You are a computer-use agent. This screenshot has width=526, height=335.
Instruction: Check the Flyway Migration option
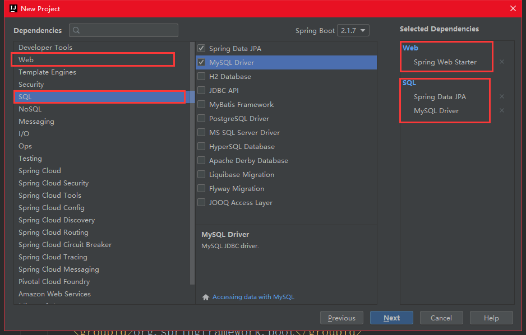[201, 189]
